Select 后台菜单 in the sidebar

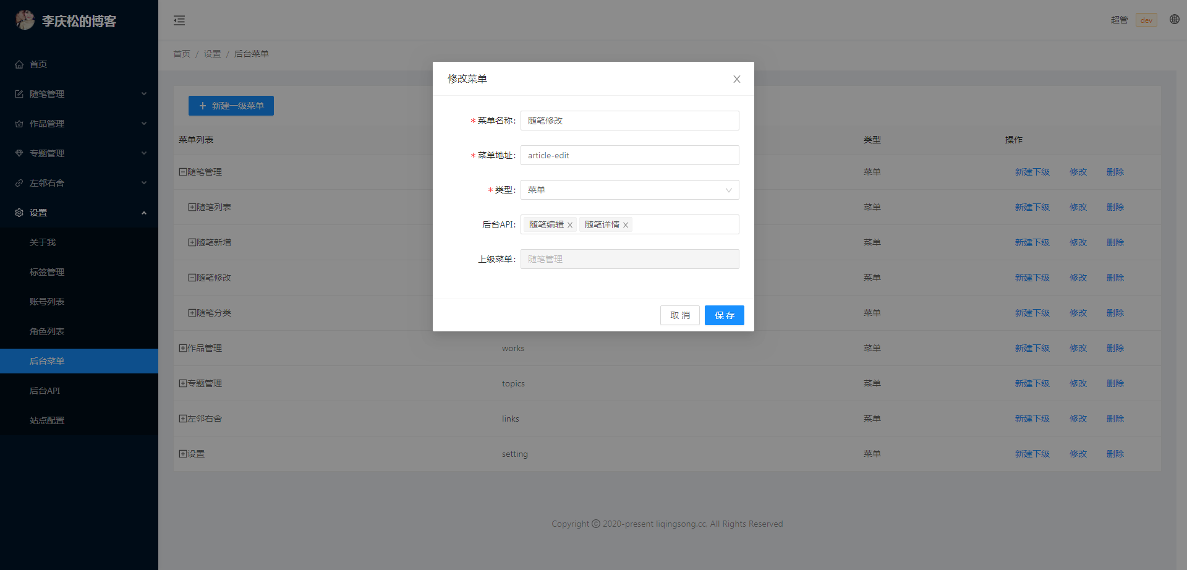[x=79, y=361]
